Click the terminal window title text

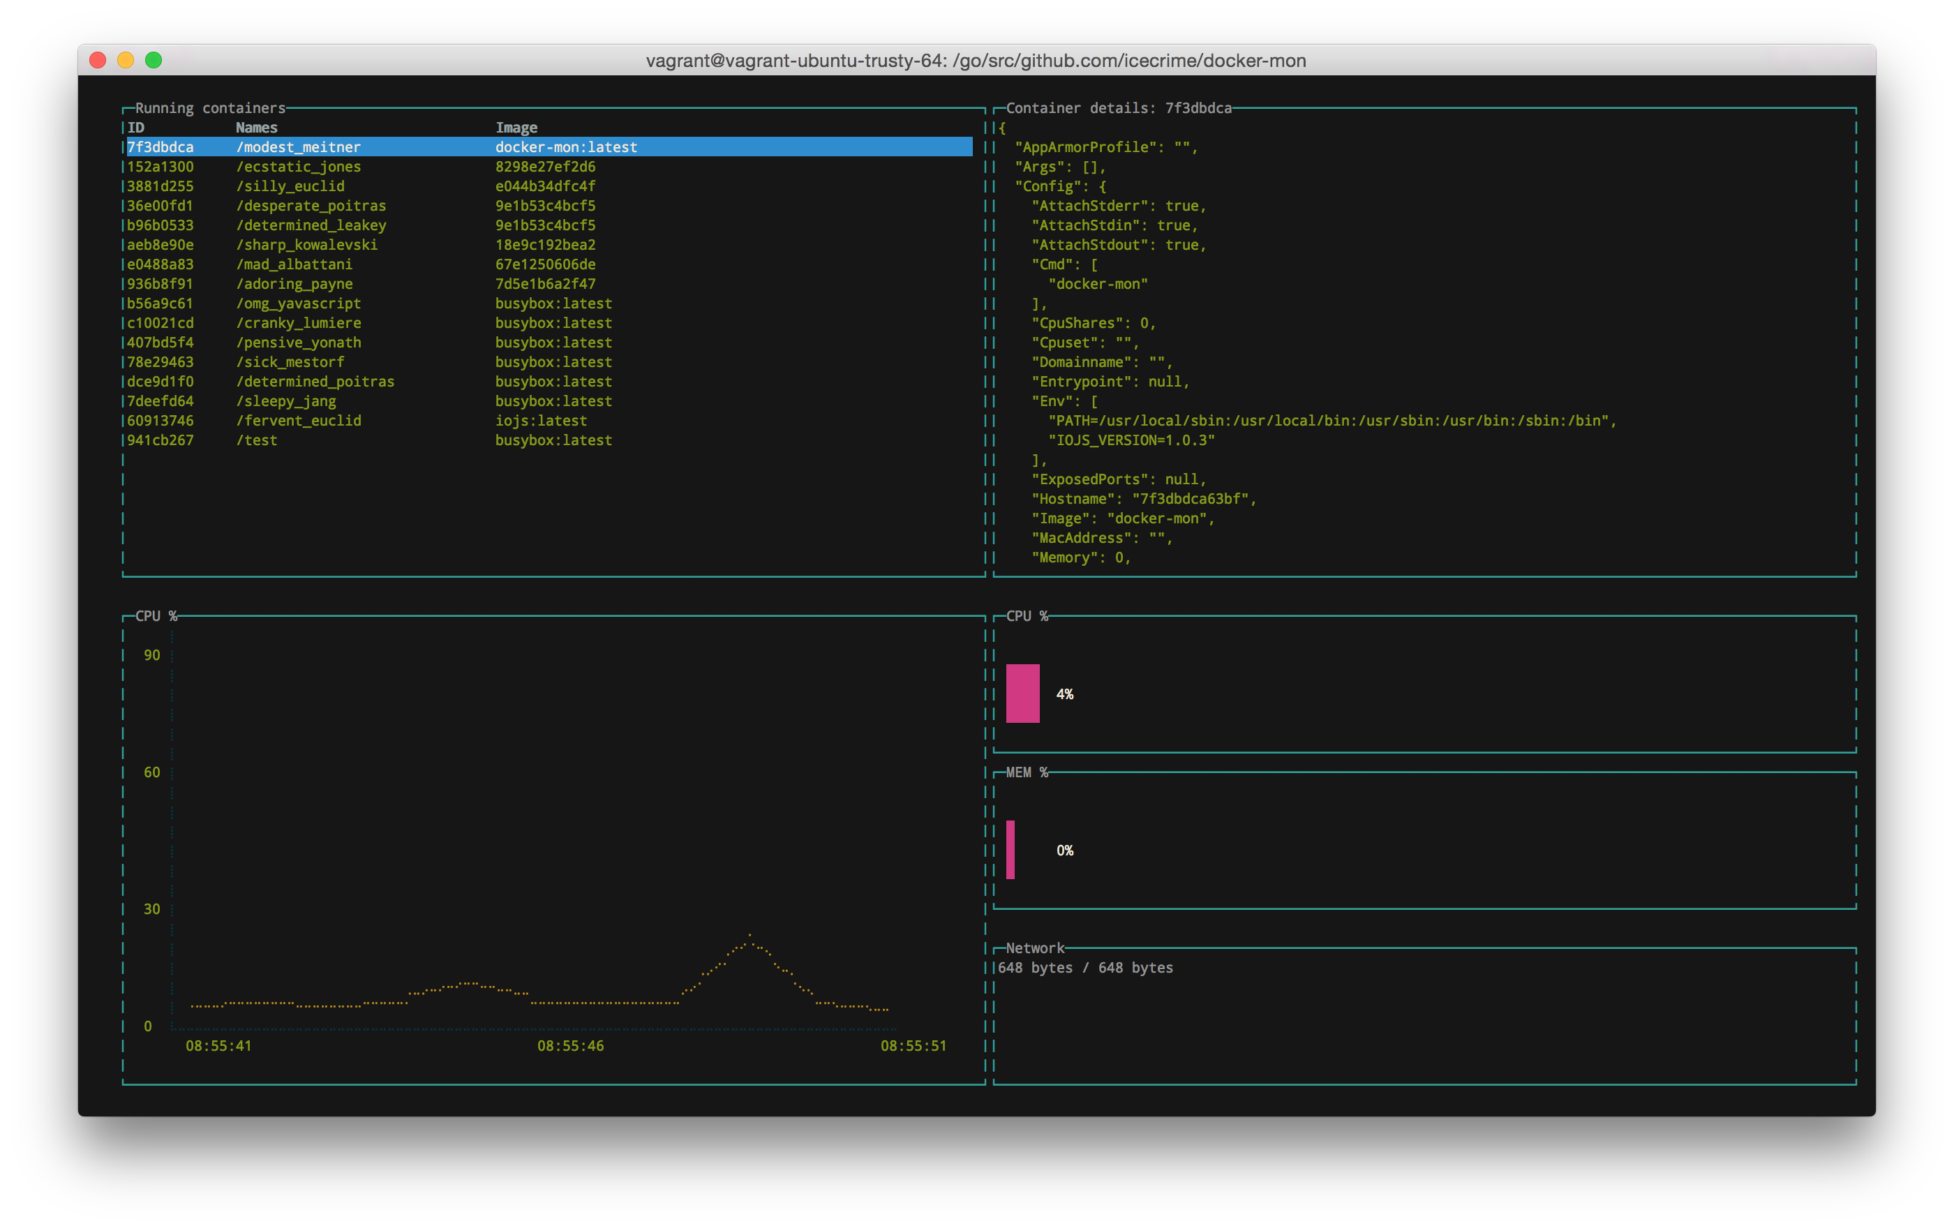point(976,61)
